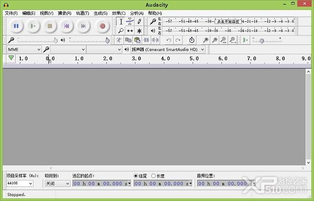Click the Undo arrow icon
Screen dimensions: 314x201
(x=169, y=40)
